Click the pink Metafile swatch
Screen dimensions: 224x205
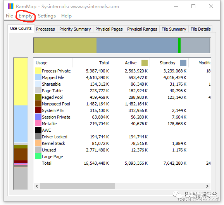click(x=38, y=124)
